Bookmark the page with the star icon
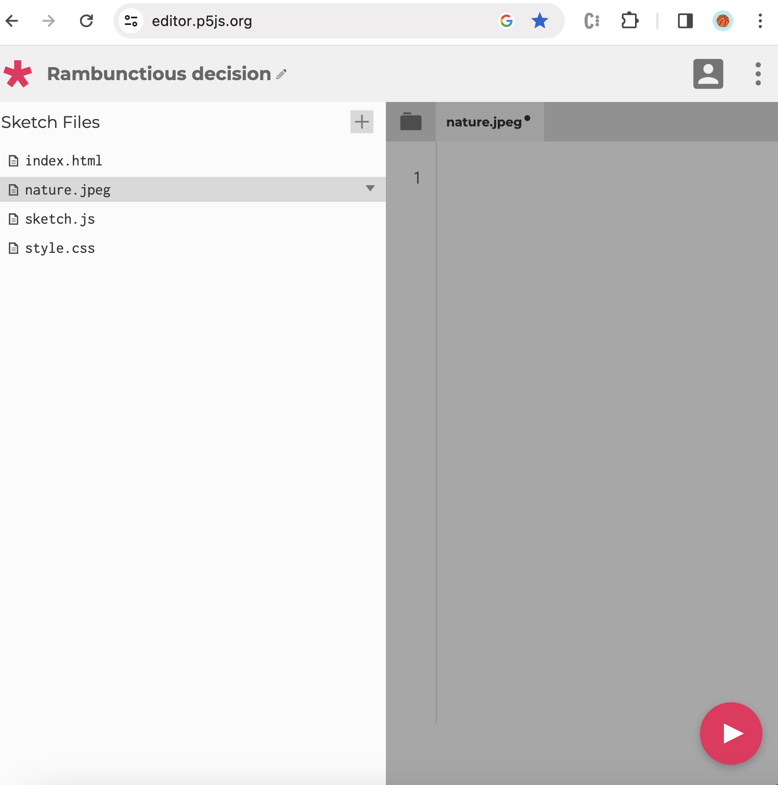The image size is (778, 785). pos(539,21)
